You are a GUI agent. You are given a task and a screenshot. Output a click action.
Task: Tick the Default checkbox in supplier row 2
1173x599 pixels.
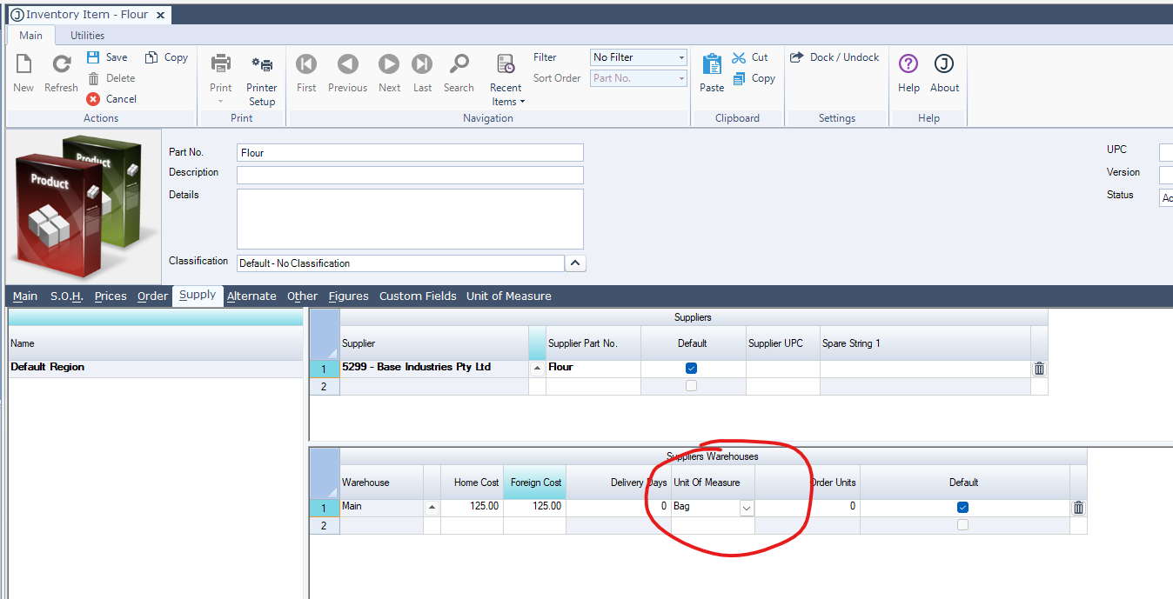(692, 386)
